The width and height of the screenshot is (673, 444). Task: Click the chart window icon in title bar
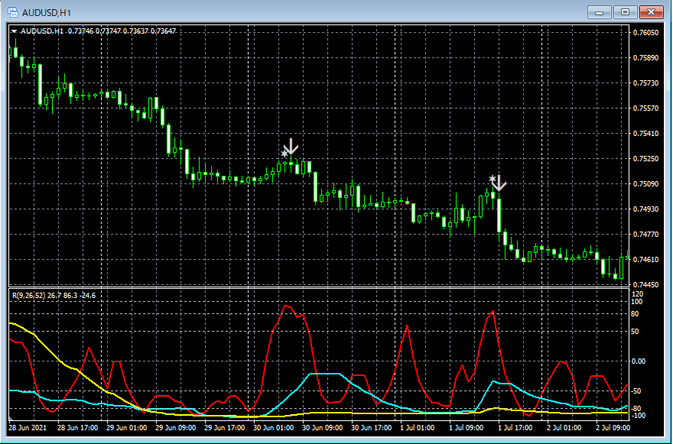(x=13, y=12)
